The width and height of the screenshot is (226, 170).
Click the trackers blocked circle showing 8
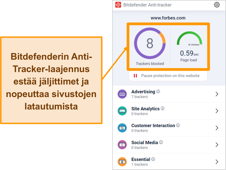tap(150, 43)
